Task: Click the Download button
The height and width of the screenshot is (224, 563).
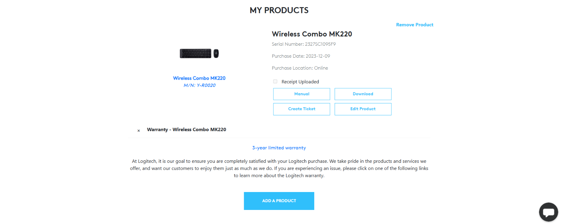Action: 363,94
